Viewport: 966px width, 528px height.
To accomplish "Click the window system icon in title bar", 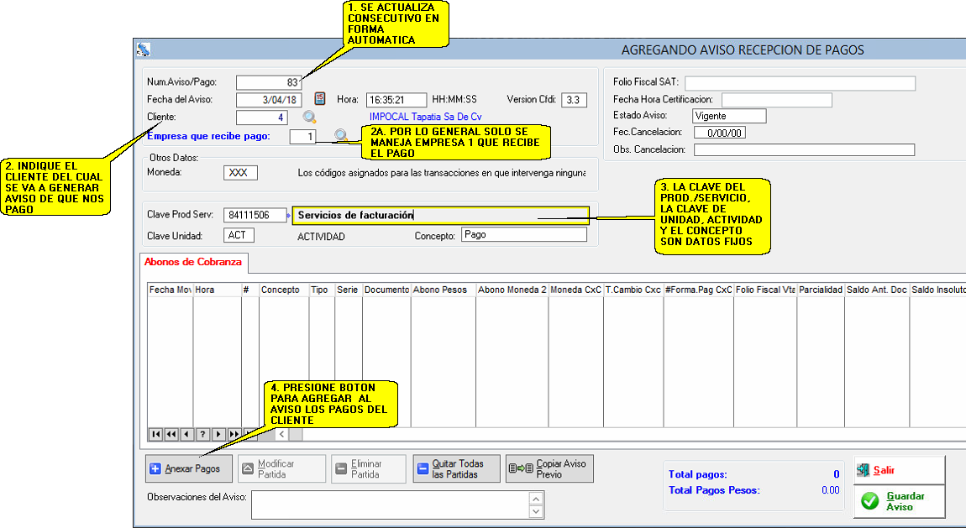I will click(x=144, y=50).
